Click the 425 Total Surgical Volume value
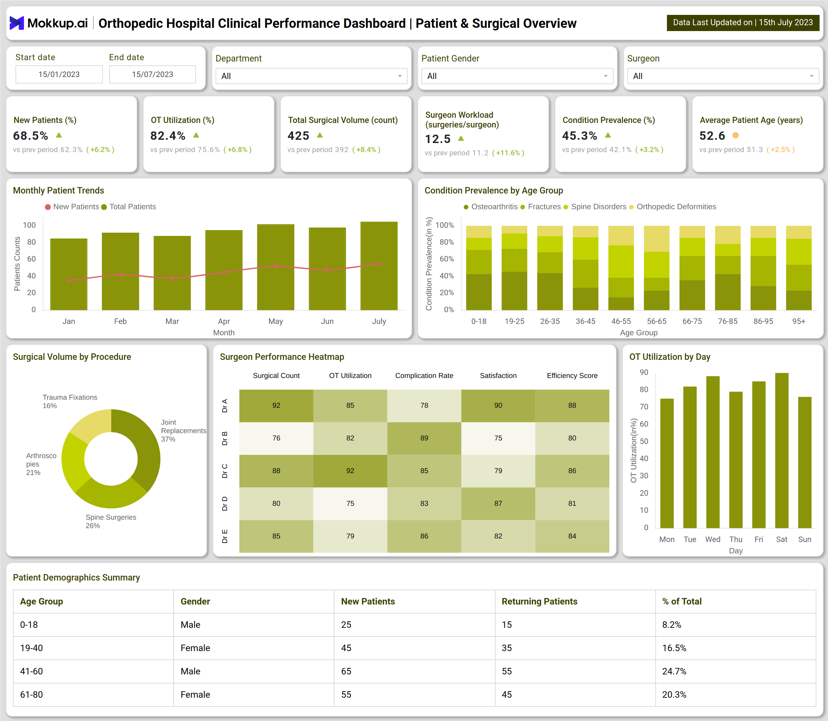 tap(299, 136)
